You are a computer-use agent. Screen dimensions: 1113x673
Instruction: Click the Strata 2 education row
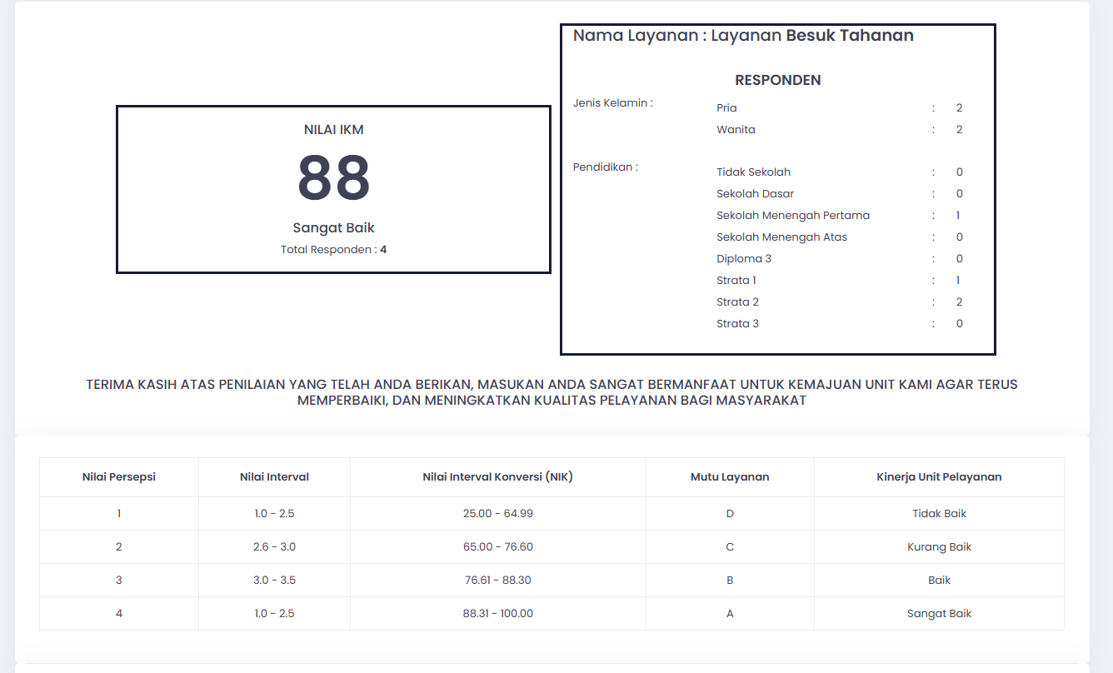tap(840, 302)
